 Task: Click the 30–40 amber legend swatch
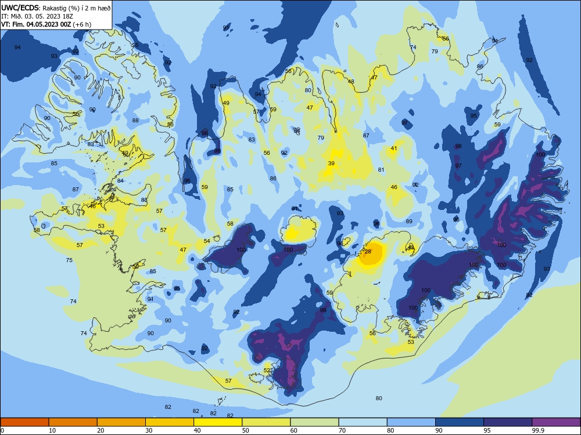pyautogui.click(x=170, y=422)
